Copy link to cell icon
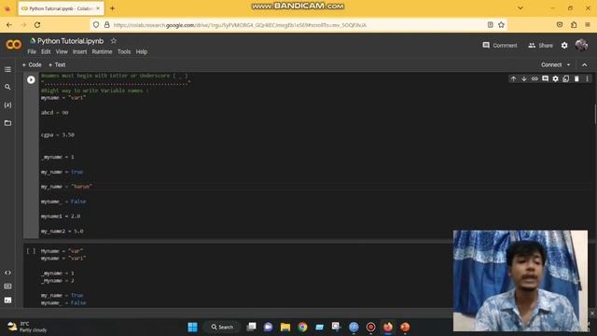 tap(535, 78)
